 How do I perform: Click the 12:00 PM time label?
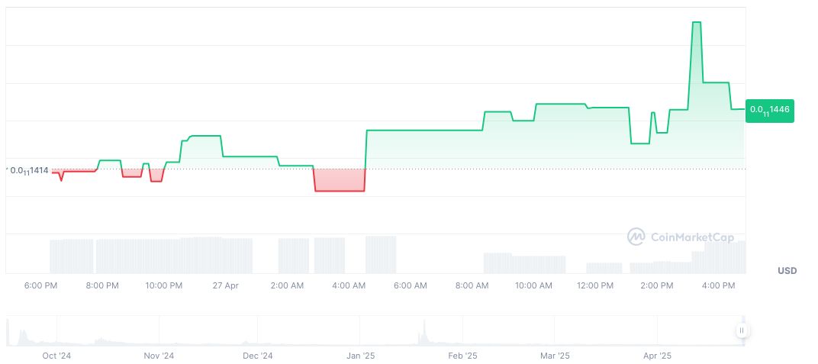point(595,285)
